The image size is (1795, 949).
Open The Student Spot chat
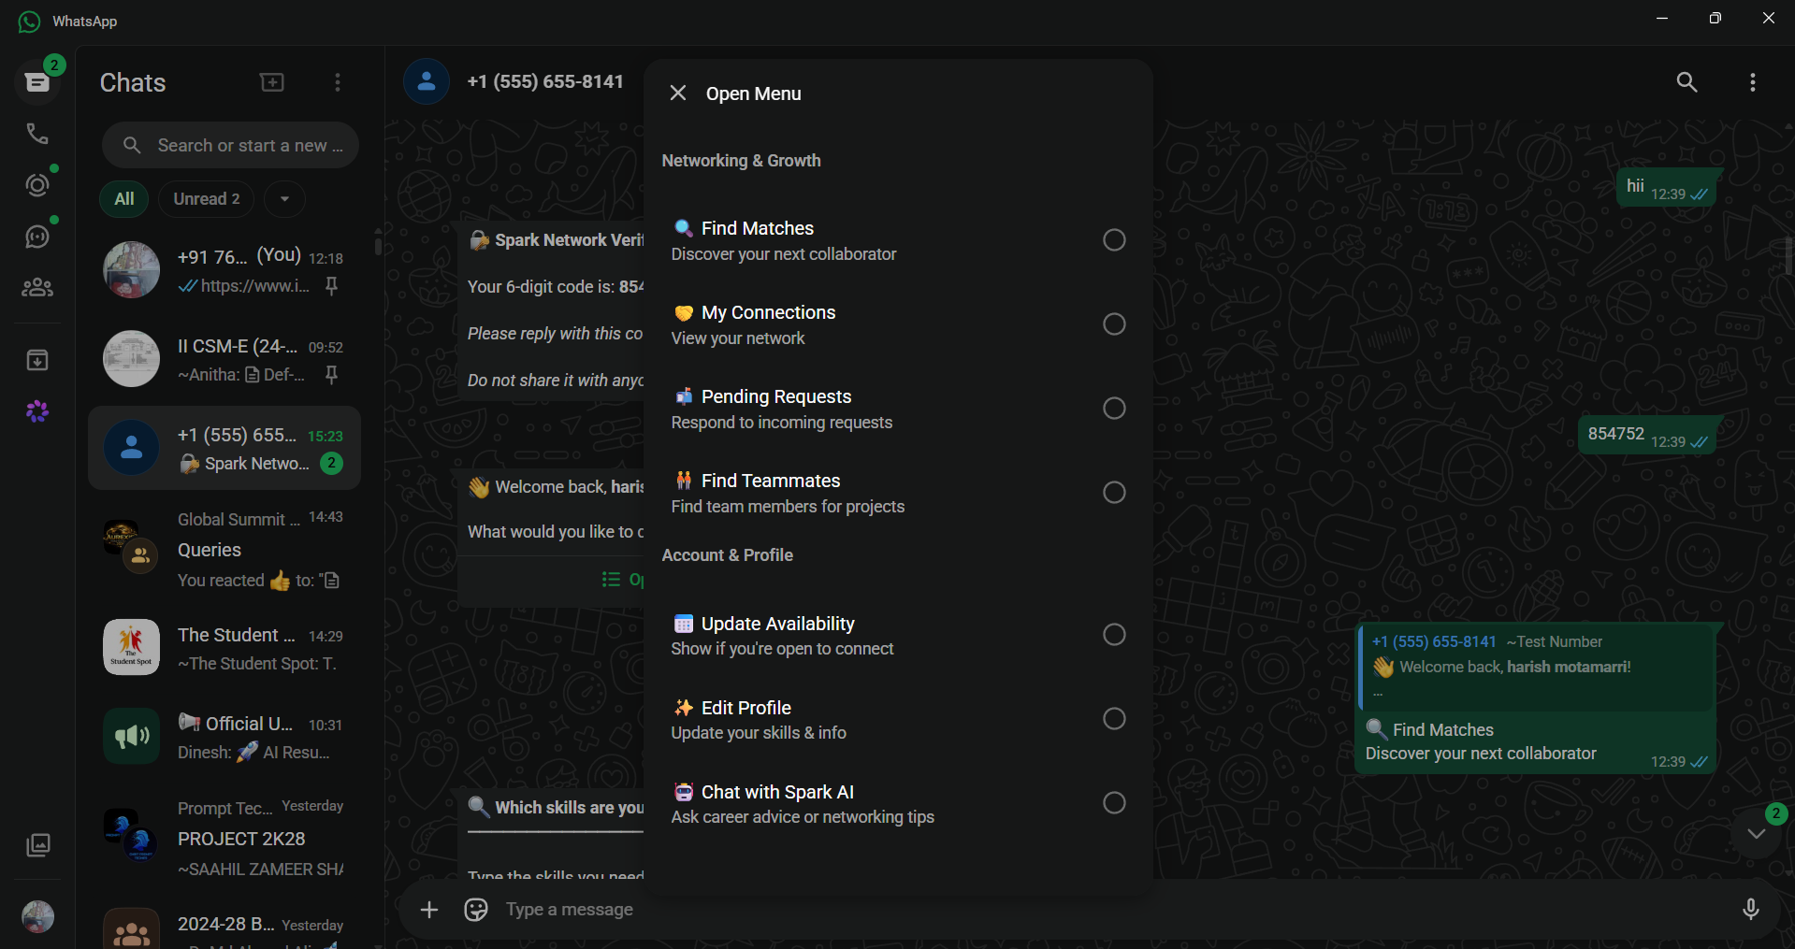click(224, 648)
